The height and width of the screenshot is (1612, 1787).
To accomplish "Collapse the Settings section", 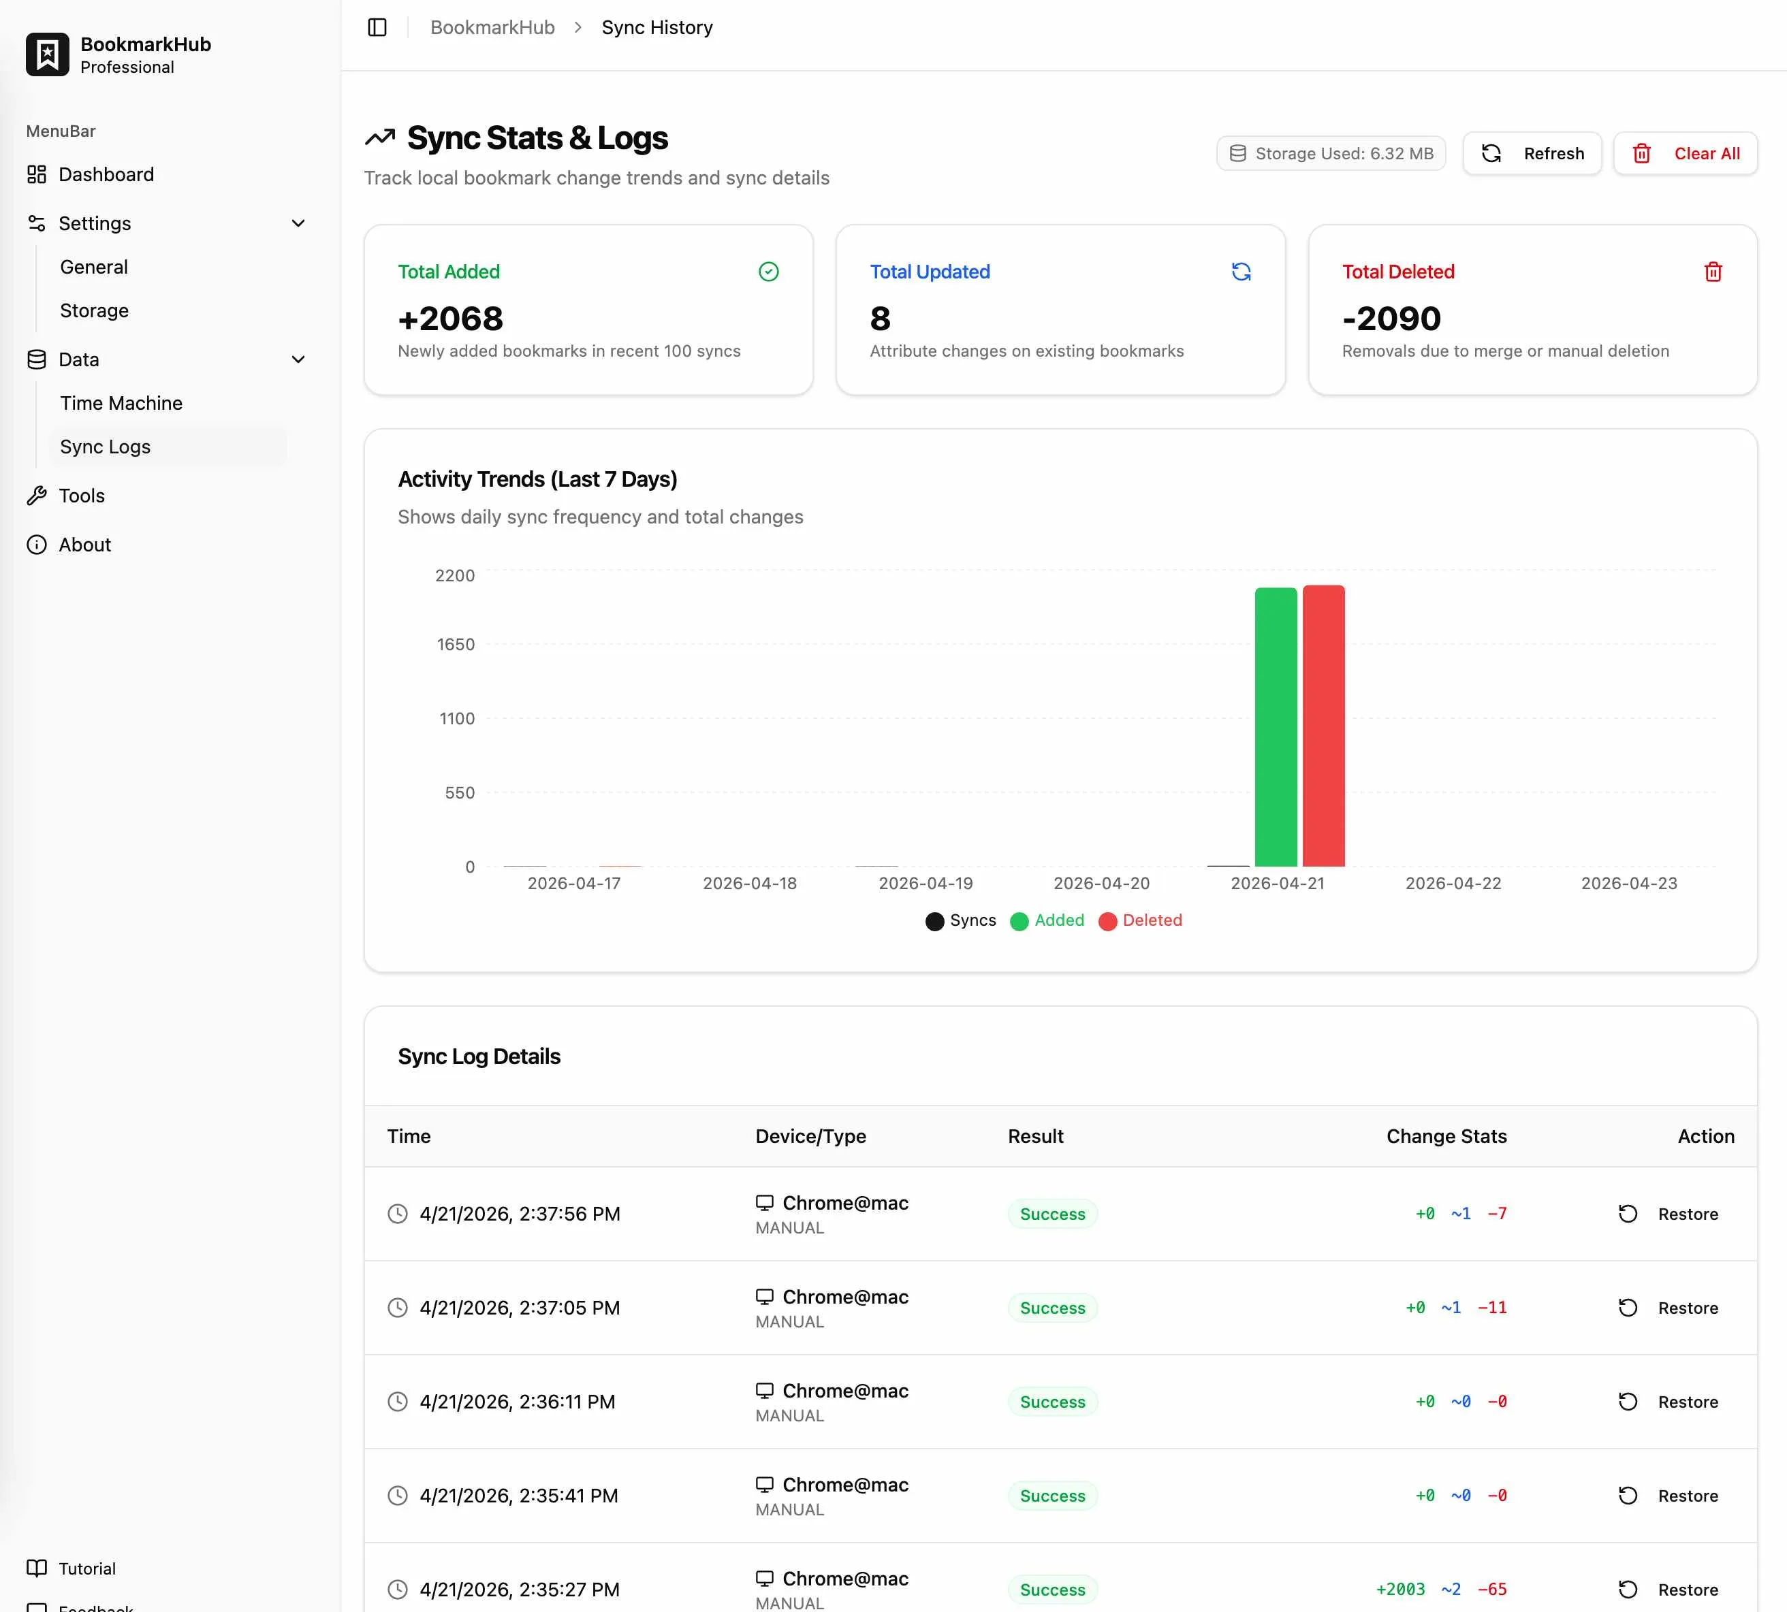I will tap(298, 223).
